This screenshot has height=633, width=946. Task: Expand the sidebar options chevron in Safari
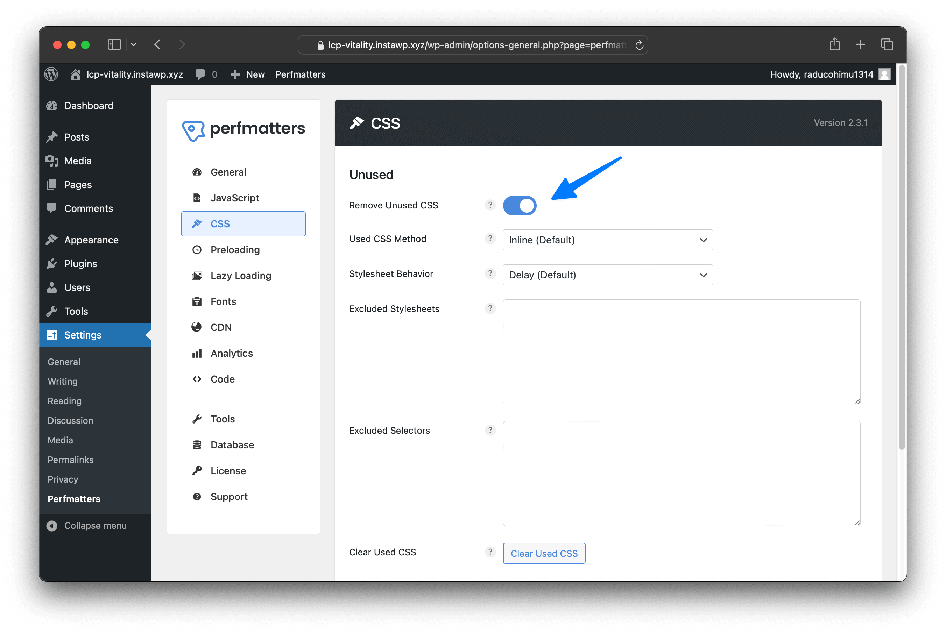click(134, 45)
